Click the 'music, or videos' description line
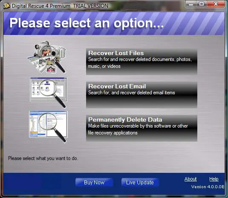The width and height of the screenshot is (228, 198). click(x=104, y=66)
